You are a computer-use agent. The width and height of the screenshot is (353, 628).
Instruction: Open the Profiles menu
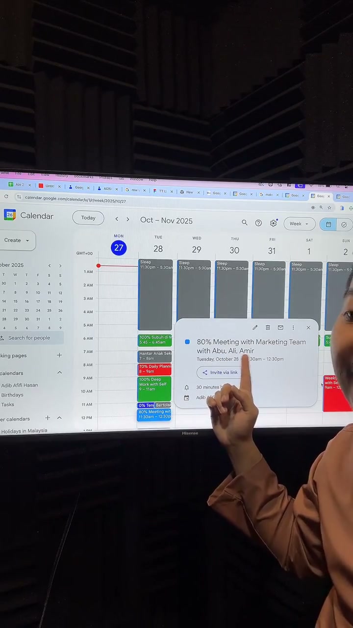[x=106, y=178]
